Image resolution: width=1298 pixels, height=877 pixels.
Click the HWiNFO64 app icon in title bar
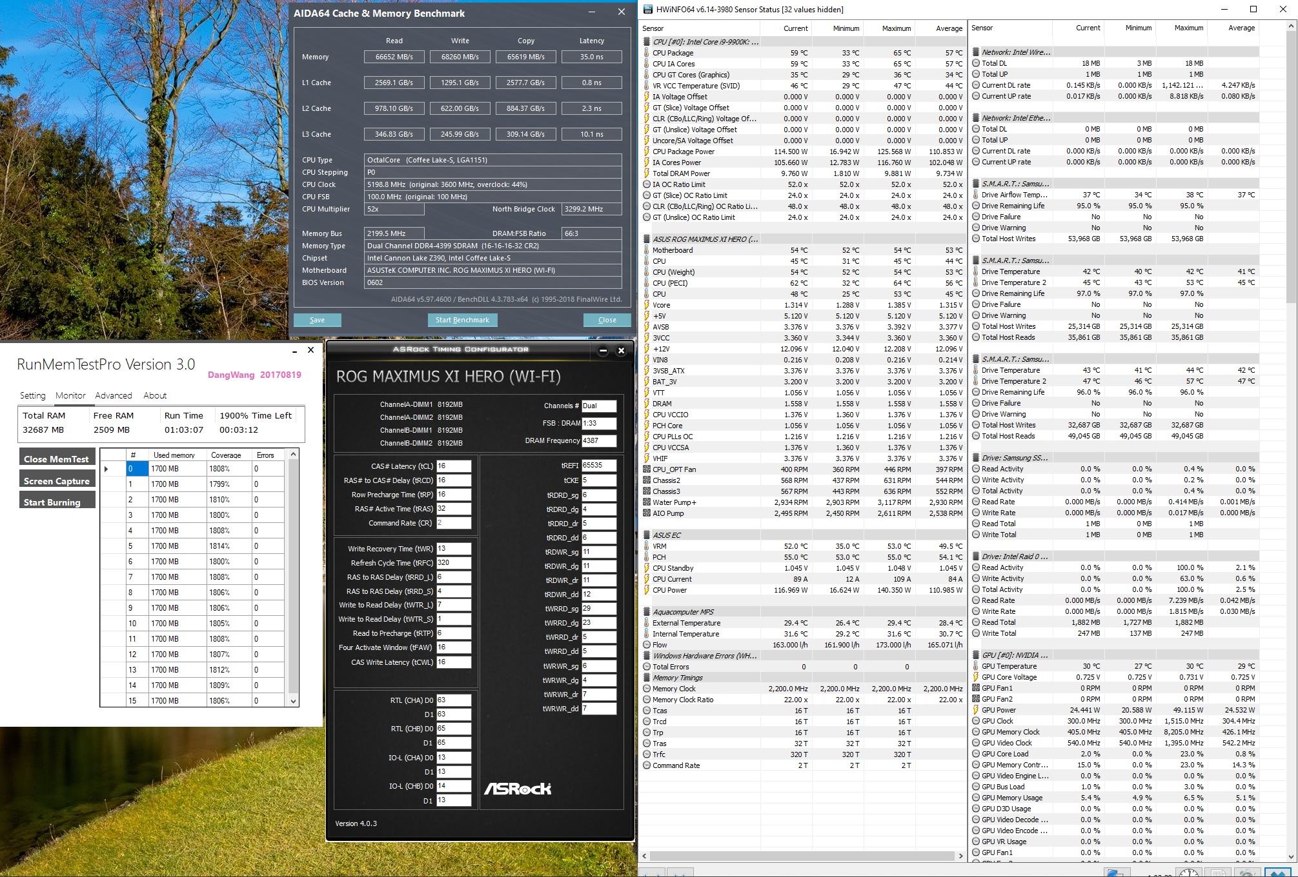click(x=647, y=9)
